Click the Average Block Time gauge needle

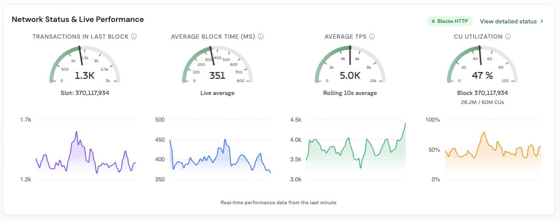(213, 55)
